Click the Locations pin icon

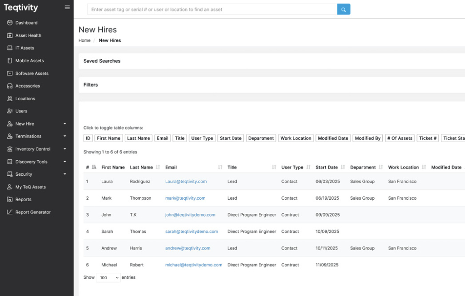pos(10,99)
